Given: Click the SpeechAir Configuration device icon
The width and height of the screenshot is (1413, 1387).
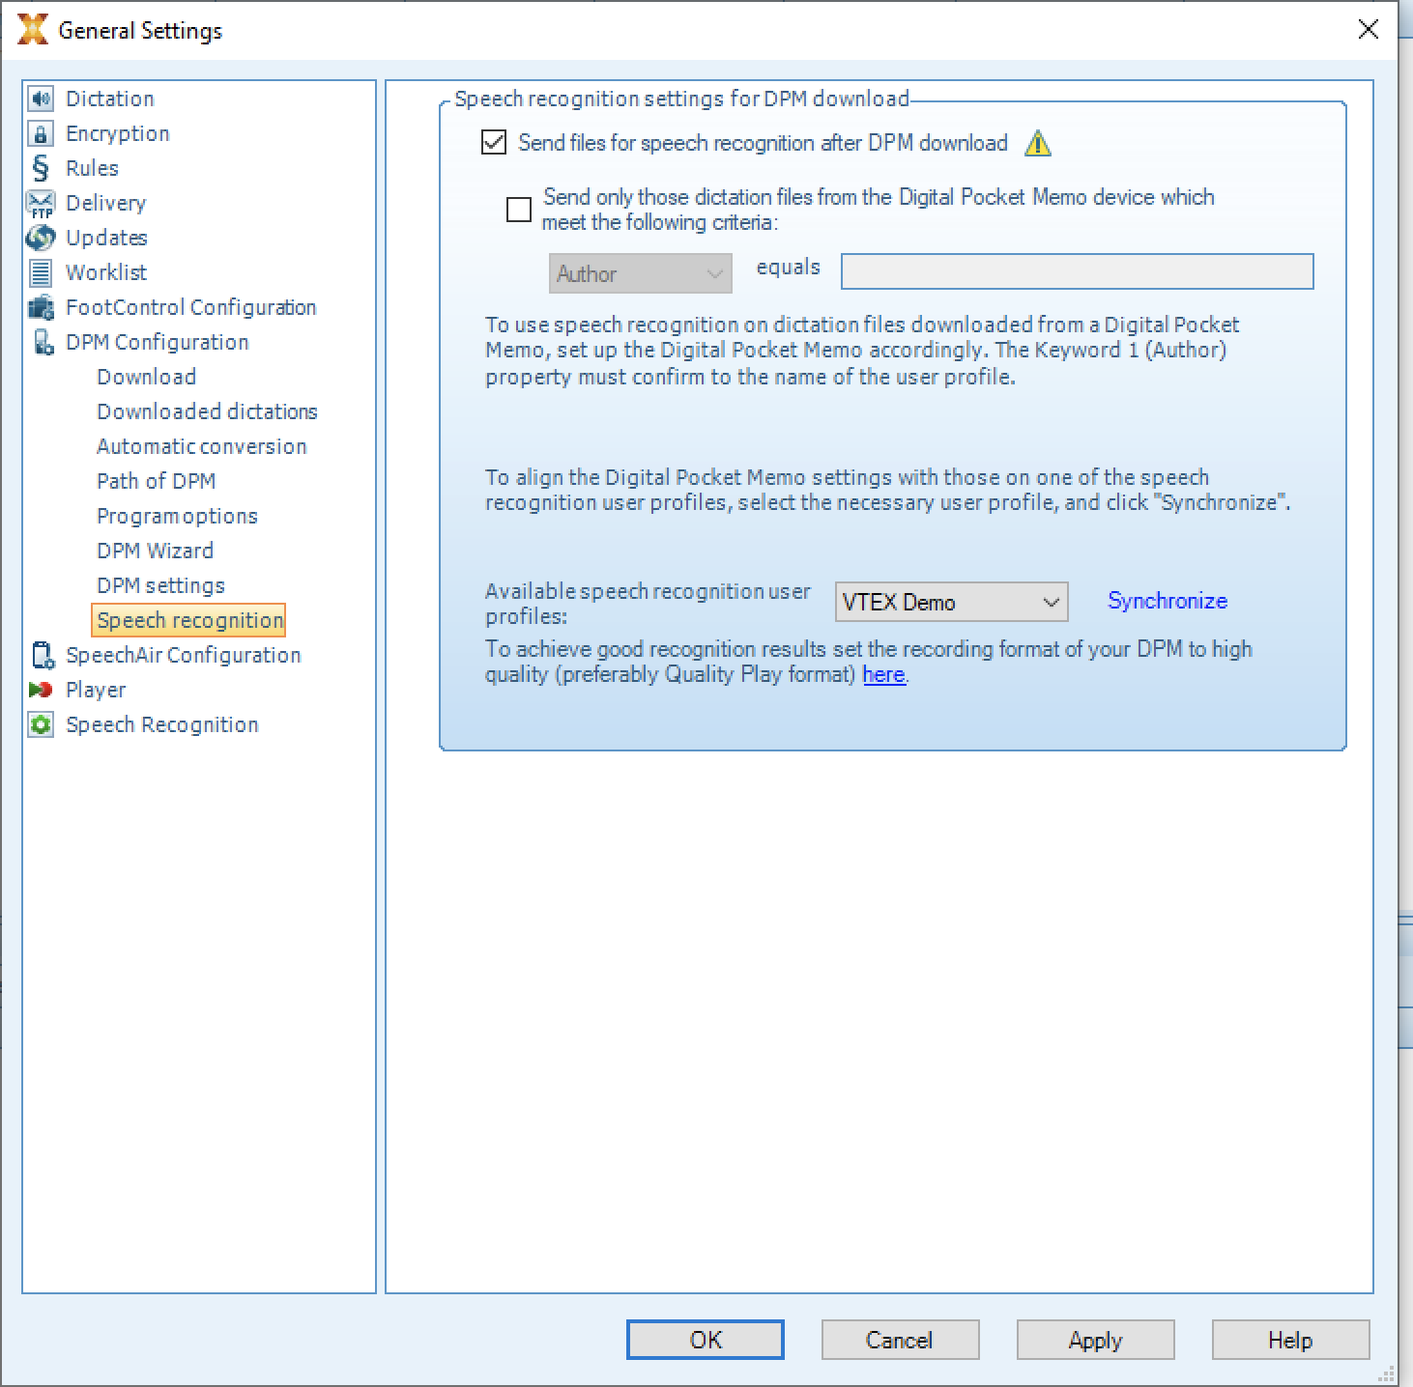Looking at the screenshot, I should [x=43, y=655].
